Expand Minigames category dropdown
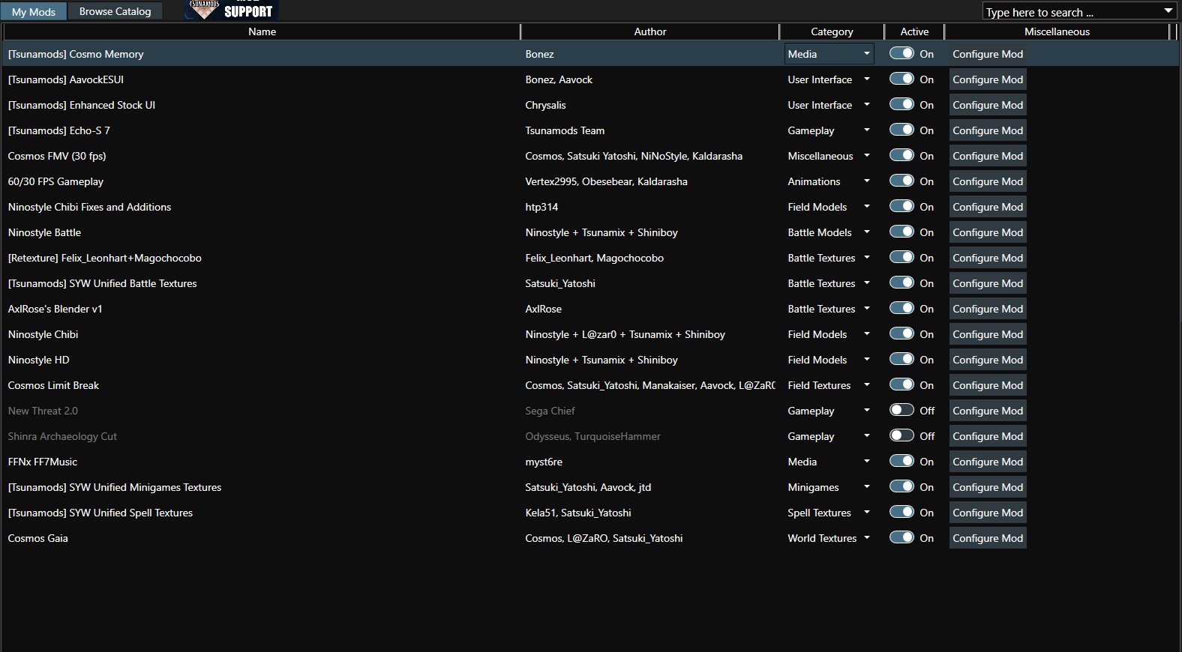The height and width of the screenshot is (652, 1182). pyautogui.click(x=829, y=487)
